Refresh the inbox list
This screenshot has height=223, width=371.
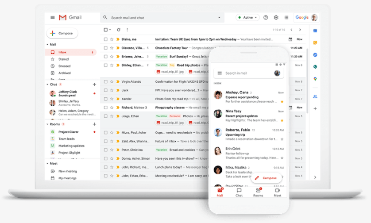click(x=119, y=30)
